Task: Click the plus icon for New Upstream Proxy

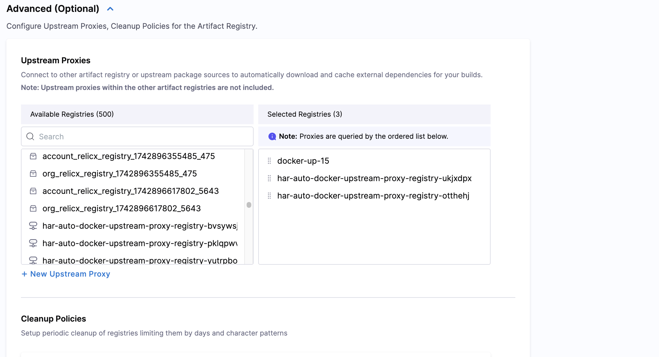Action: (24, 274)
